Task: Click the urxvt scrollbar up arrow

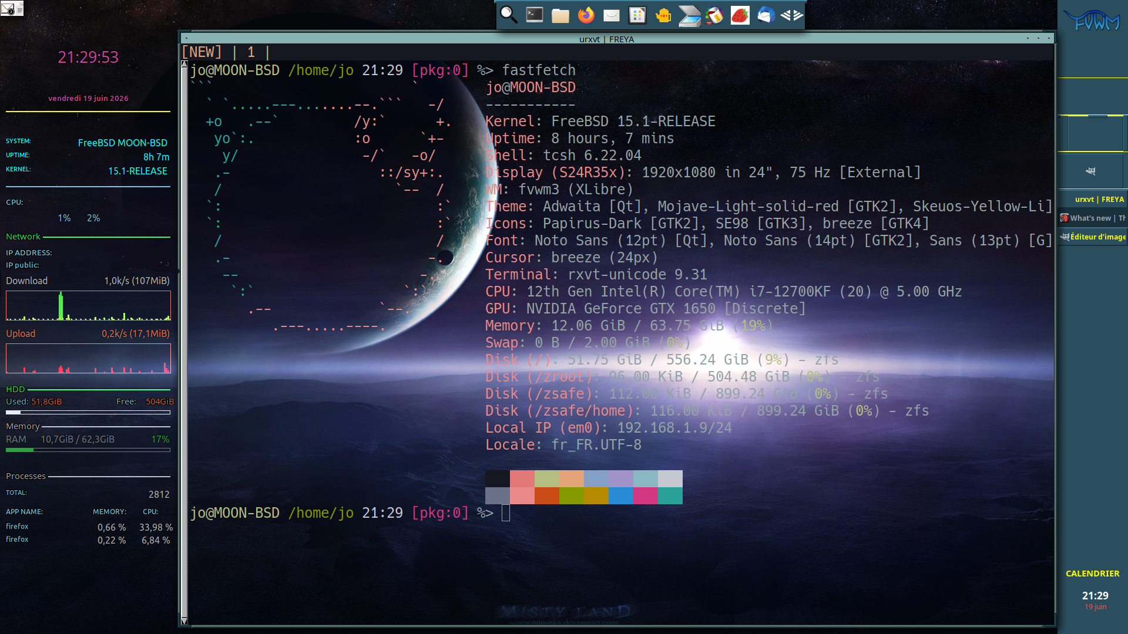Action: 184,64
